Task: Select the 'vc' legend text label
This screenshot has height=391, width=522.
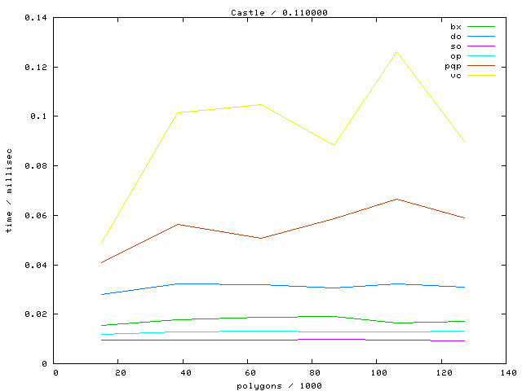Action: pos(456,76)
